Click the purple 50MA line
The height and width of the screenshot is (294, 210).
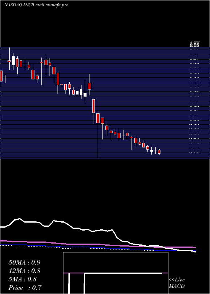(x=98, y=244)
